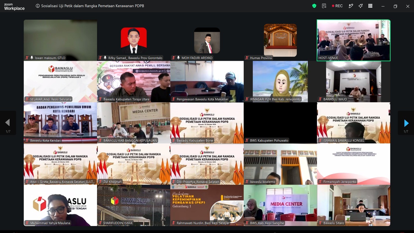
Task: Go to previous page of participants
Action: click(x=8, y=123)
